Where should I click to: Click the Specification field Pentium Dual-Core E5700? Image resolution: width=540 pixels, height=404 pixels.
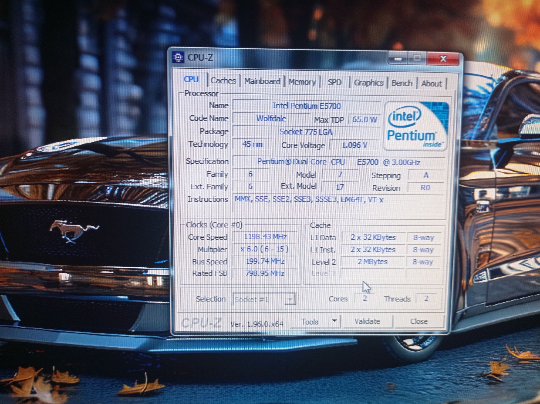click(x=339, y=162)
